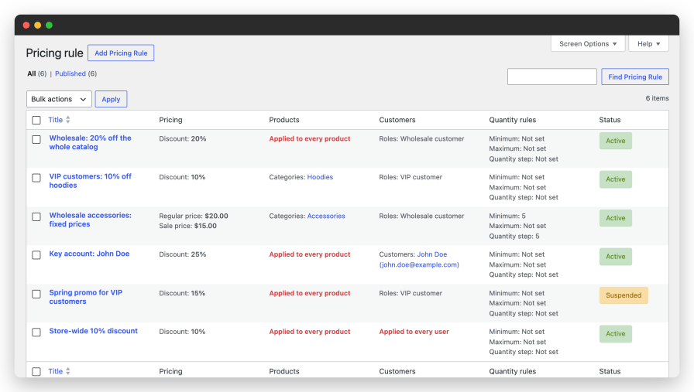Viewport: 694px width, 392px height.
Task: Click Add Pricing Rule button
Action: click(x=121, y=53)
